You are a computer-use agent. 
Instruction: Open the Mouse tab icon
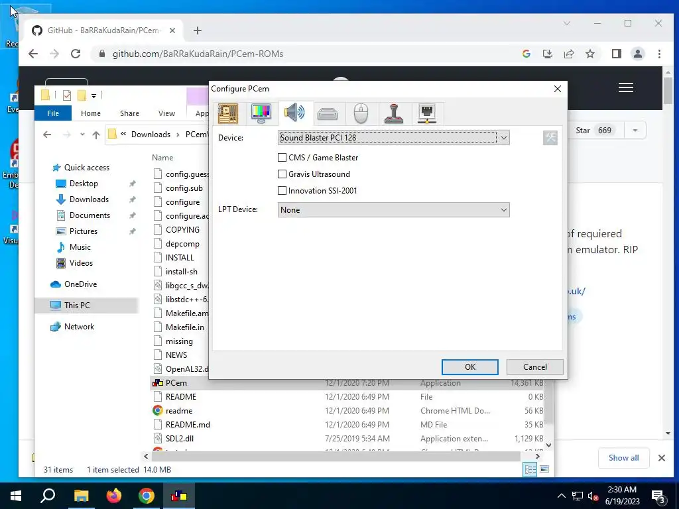[361, 113]
